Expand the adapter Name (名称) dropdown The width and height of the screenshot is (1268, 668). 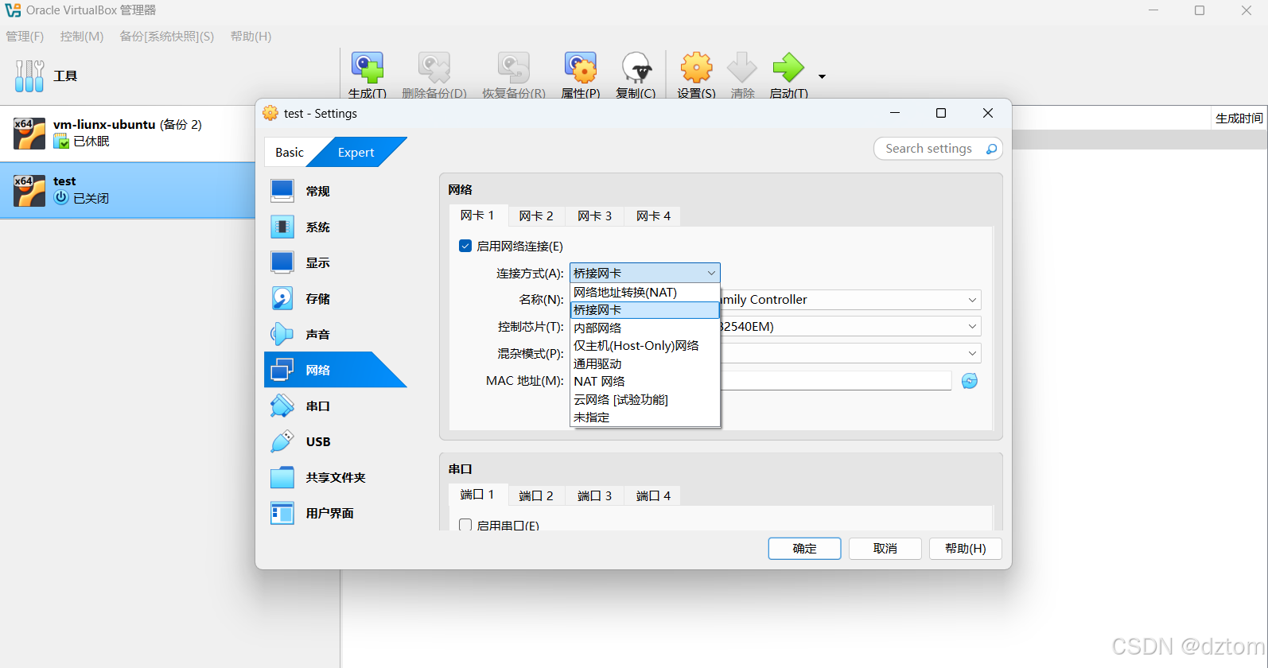[x=972, y=300]
